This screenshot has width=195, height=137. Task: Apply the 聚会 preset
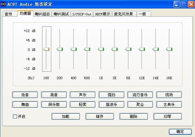pos(140,104)
